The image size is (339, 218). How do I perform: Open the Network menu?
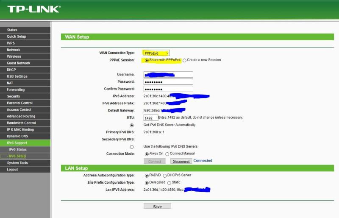(25, 50)
